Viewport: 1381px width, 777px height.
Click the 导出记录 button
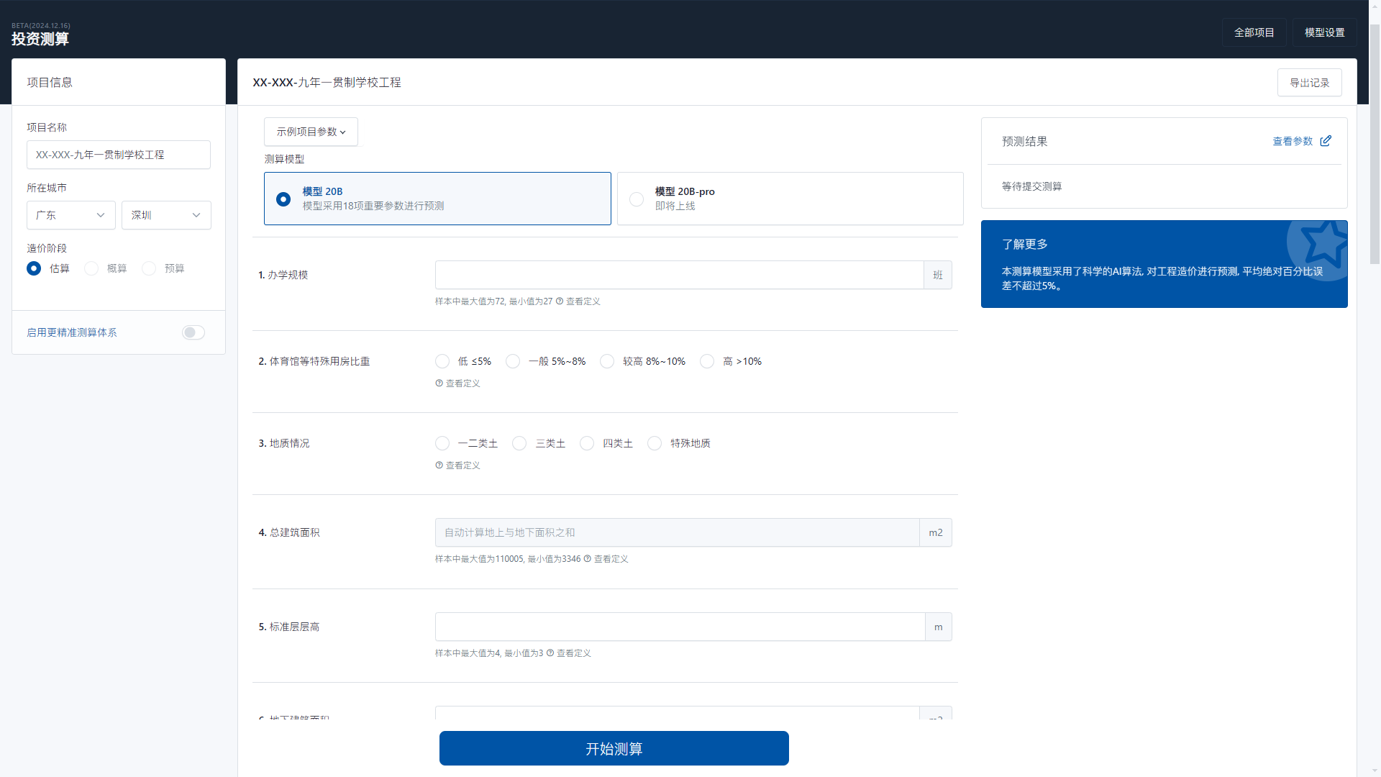click(x=1309, y=83)
